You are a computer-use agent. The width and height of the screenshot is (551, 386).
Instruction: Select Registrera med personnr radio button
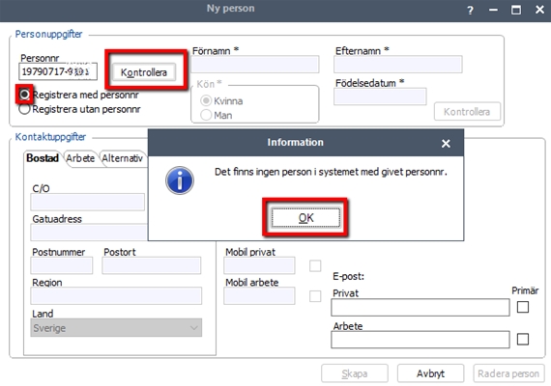point(24,95)
